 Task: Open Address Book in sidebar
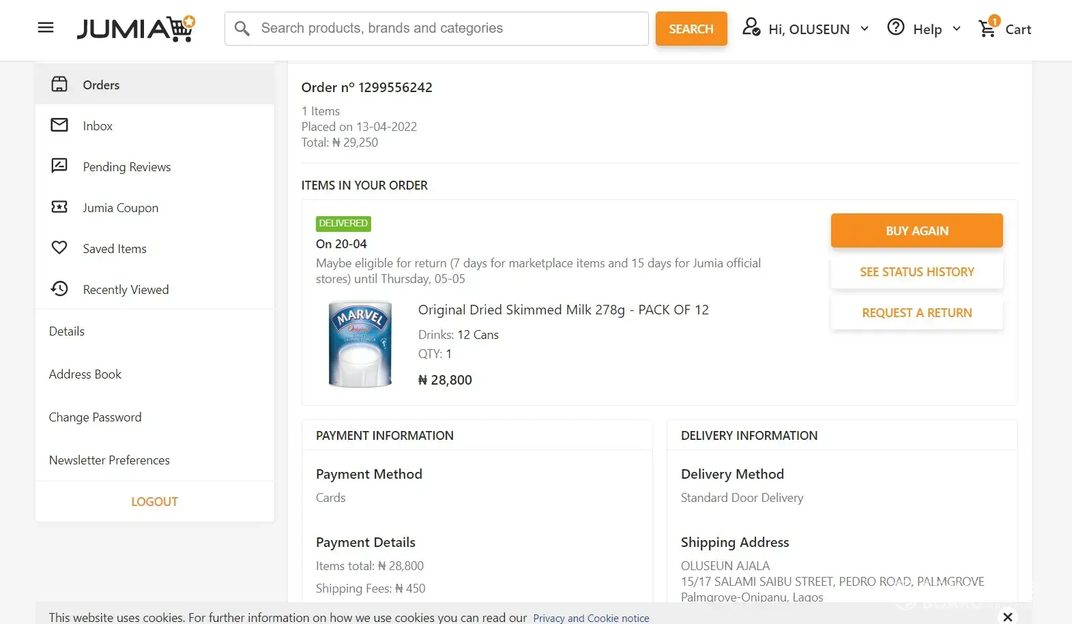pyautogui.click(x=85, y=374)
